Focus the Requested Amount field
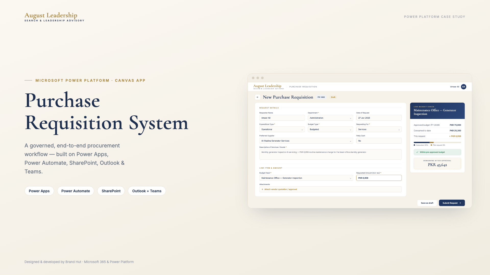The width and height of the screenshot is (490, 275). point(379,178)
